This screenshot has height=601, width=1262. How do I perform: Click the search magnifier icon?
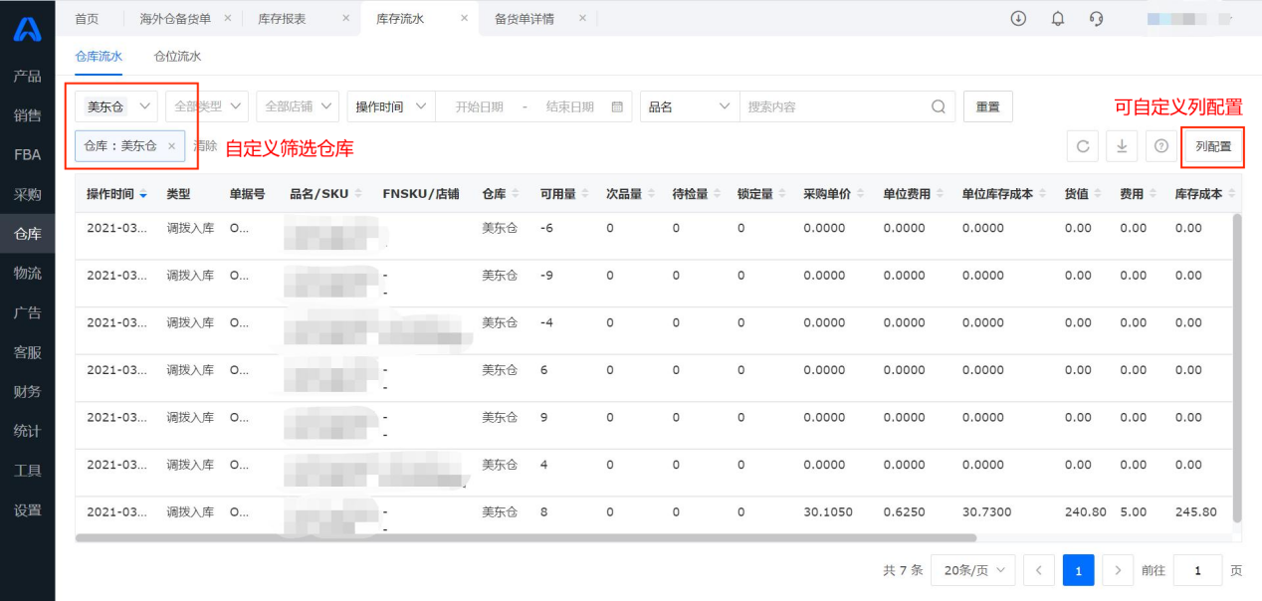[939, 106]
